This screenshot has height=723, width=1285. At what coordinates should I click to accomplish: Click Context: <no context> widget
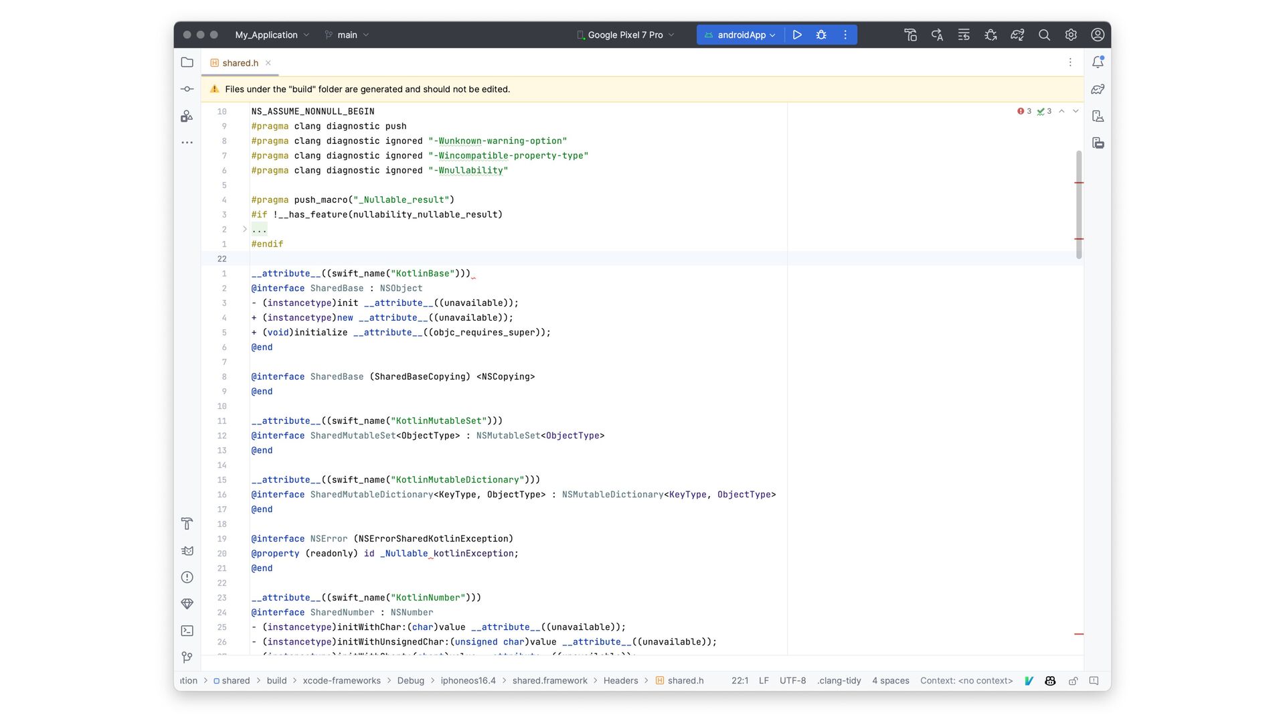click(x=966, y=681)
